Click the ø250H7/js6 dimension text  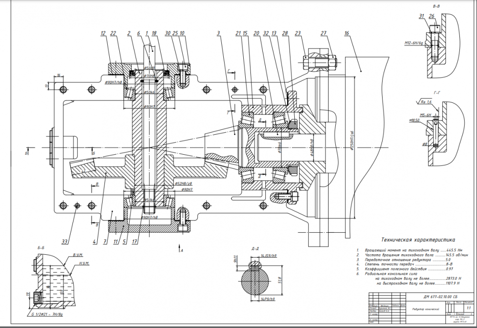[353, 140]
